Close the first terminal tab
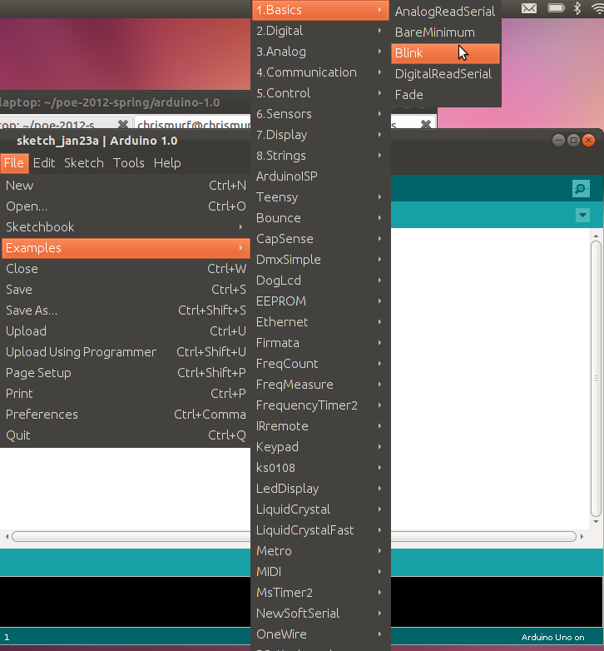Image resolution: width=604 pixels, height=651 pixels. (x=123, y=124)
